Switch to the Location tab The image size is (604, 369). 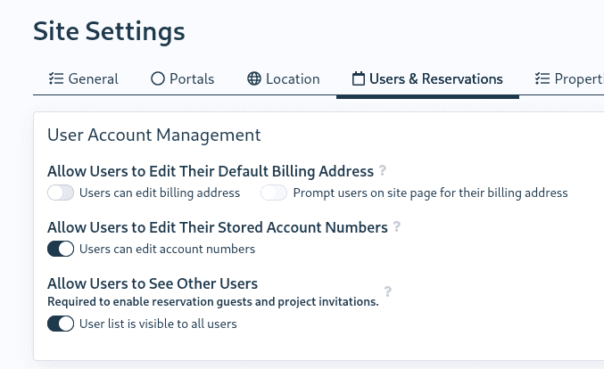(x=284, y=78)
